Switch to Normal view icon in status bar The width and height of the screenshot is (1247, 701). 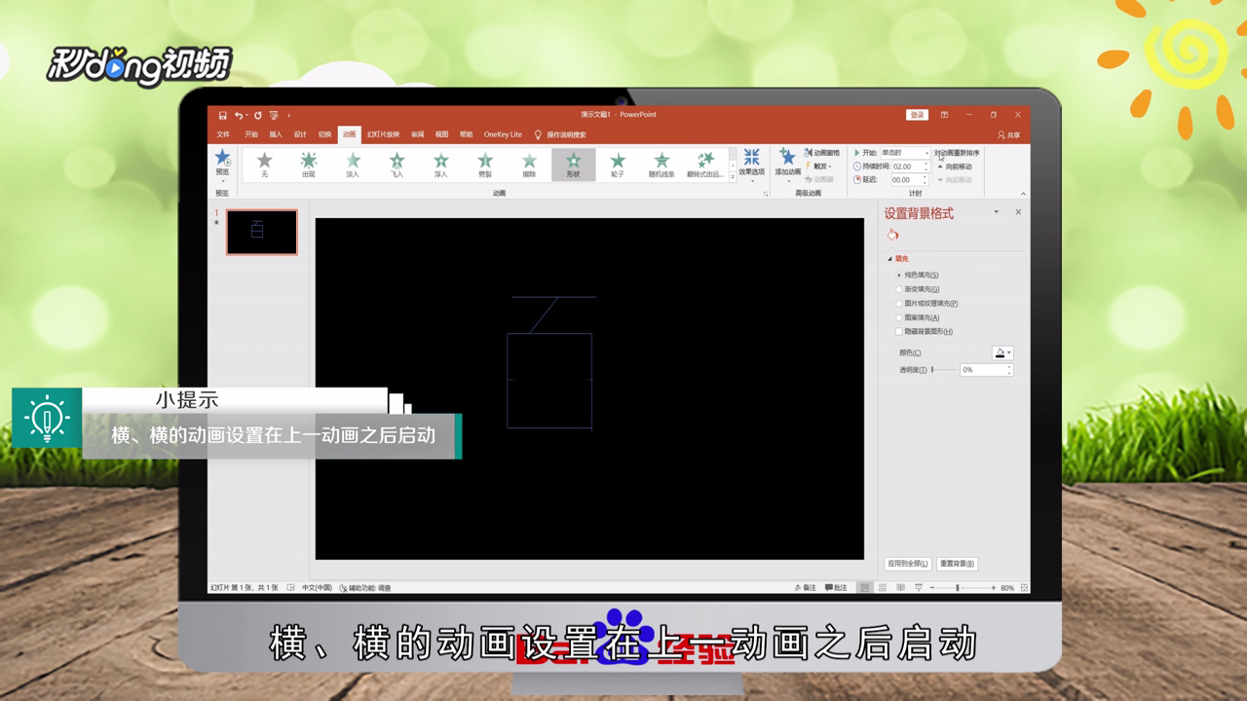click(x=864, y=588)
